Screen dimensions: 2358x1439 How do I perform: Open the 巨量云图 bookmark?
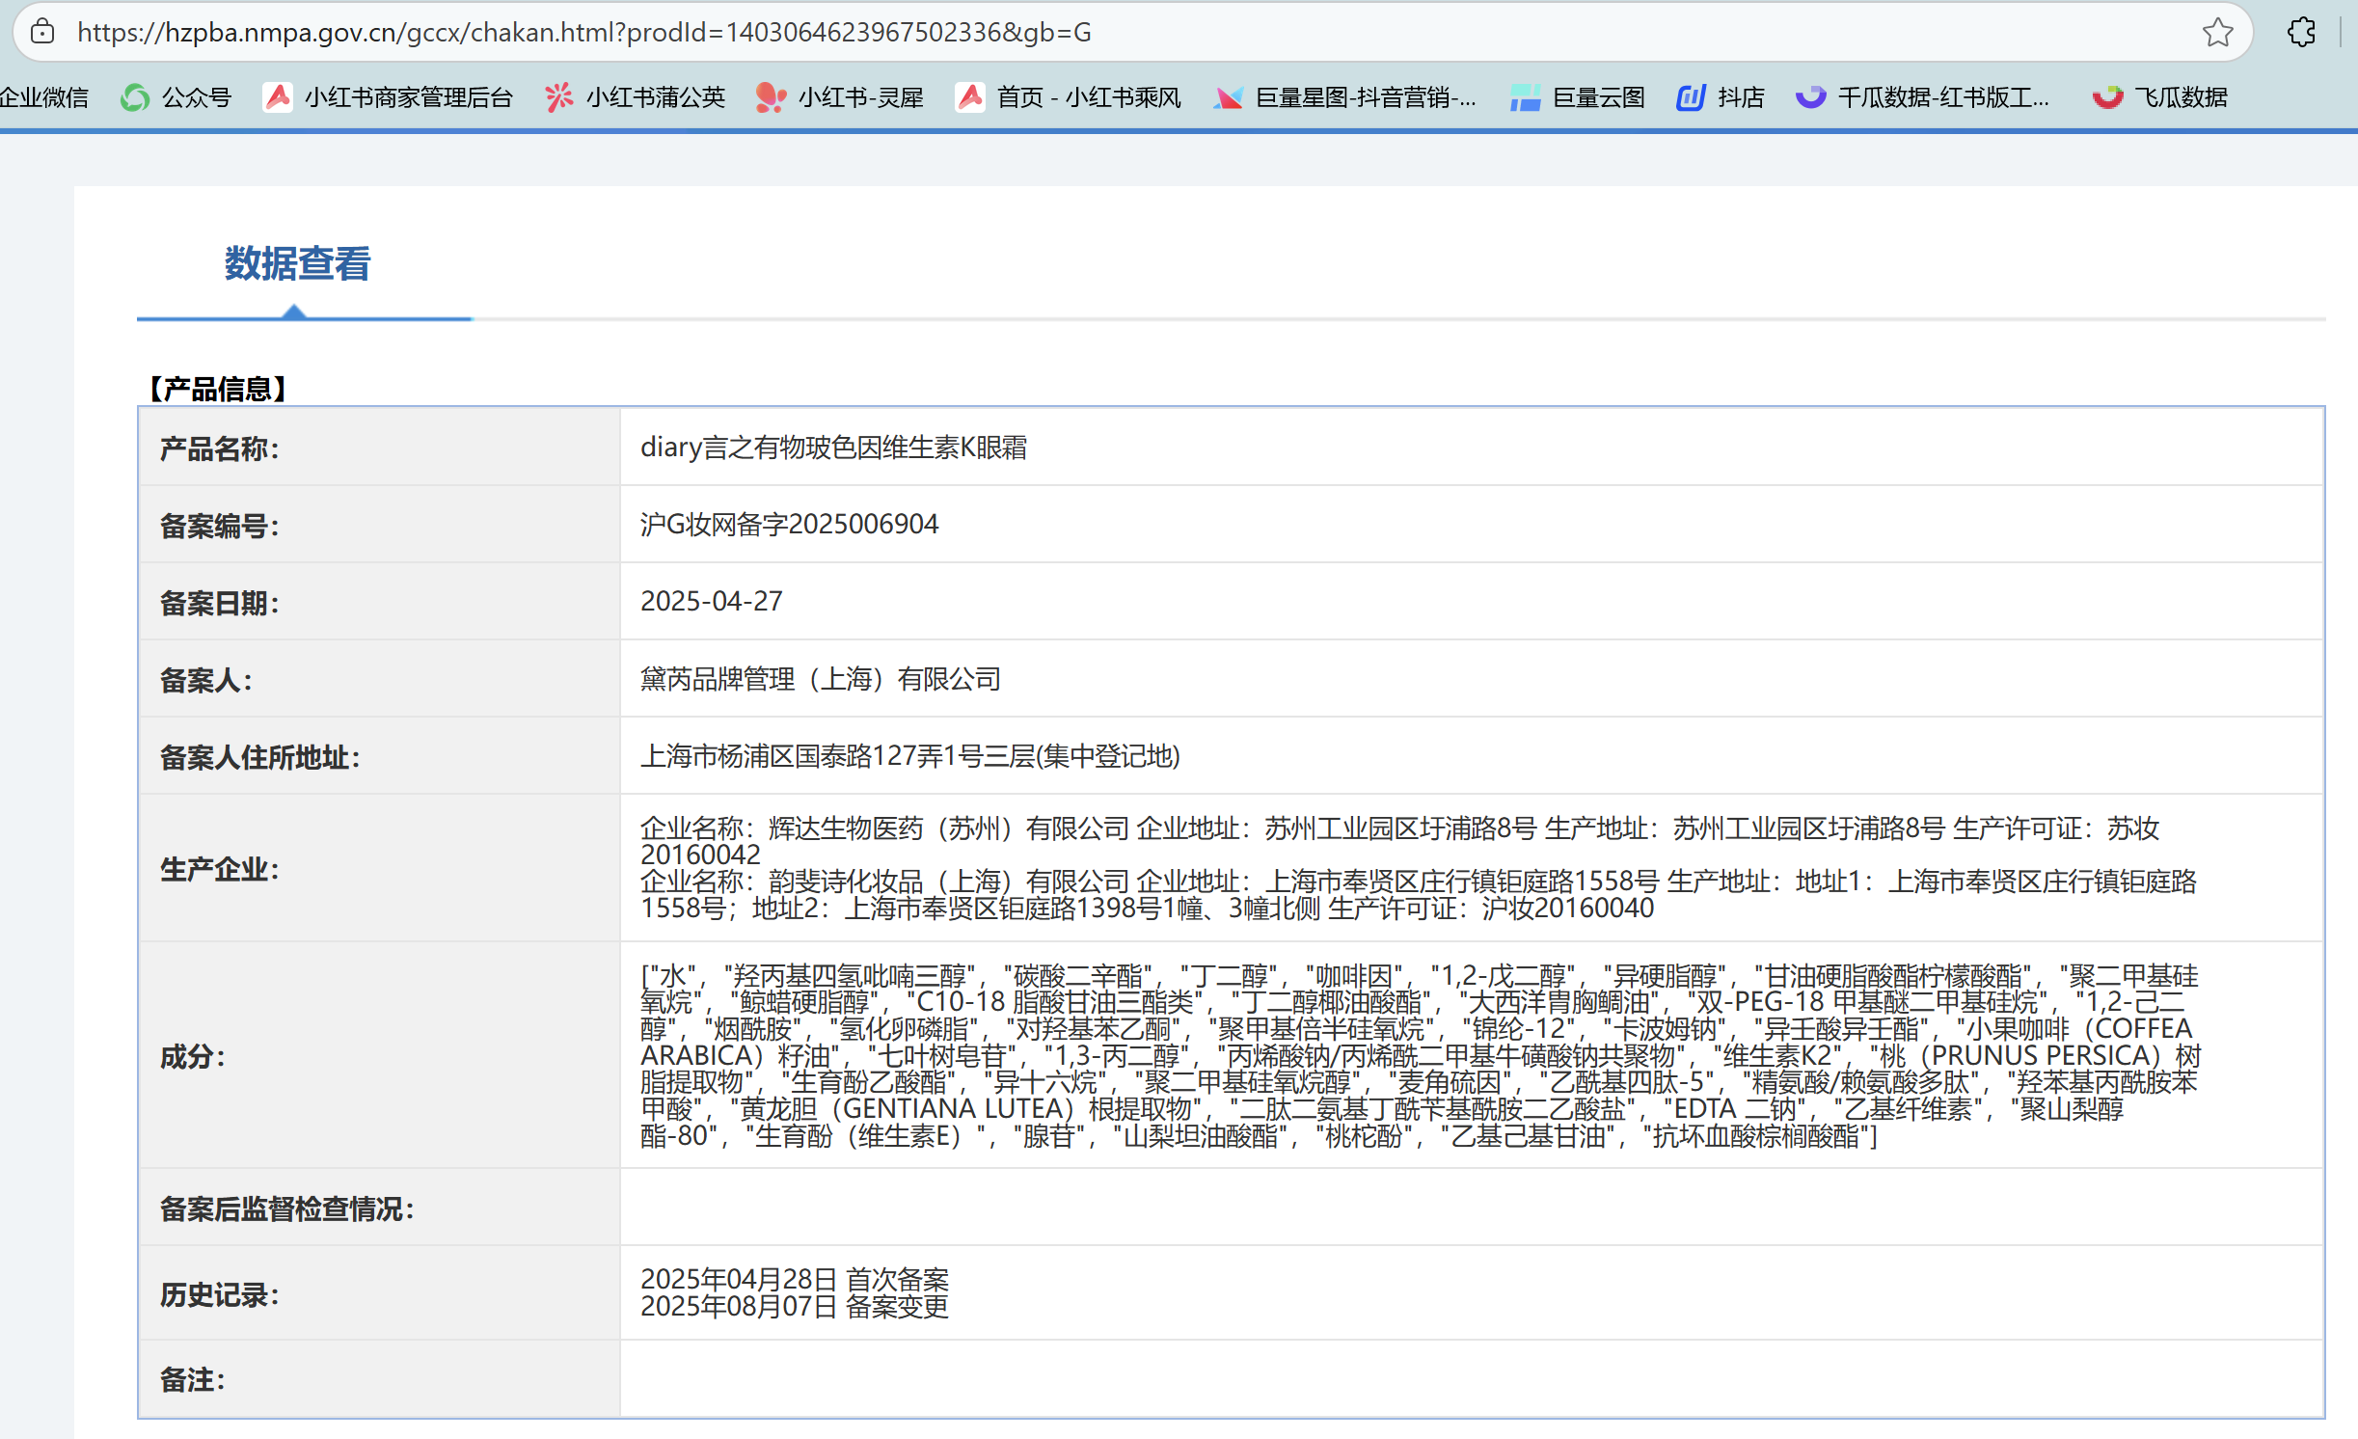1578,97
